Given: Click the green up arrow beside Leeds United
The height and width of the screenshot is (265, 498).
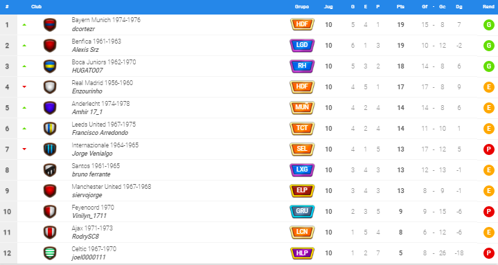Looking at the screenshot, I should pos(24,129).
